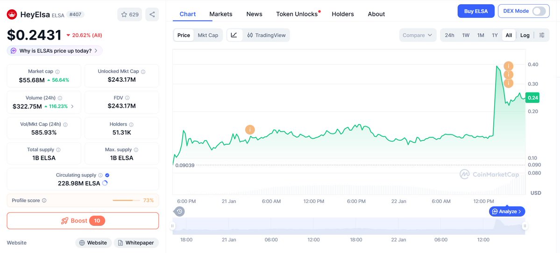Expand Volume (24h) details chevron
The width and height of the screenshot is (560, 253).
pos(72,106)
